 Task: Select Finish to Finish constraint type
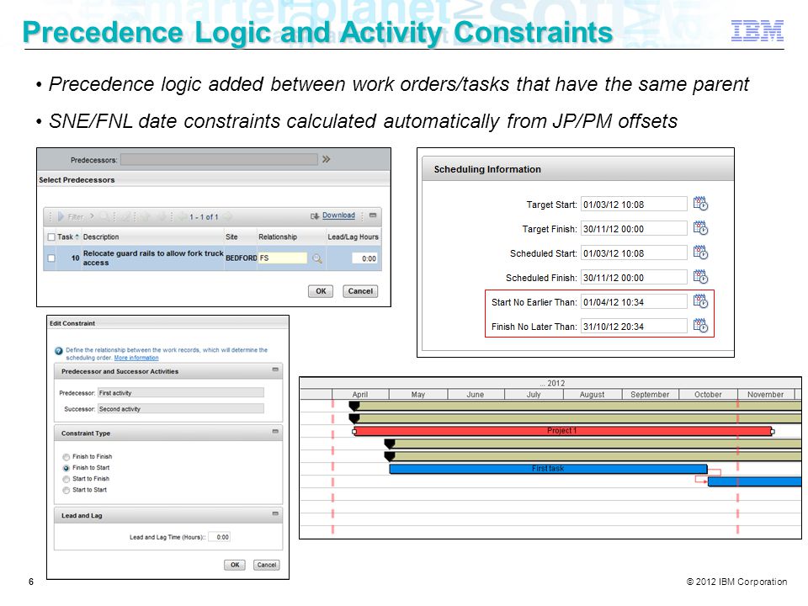coord(66,457)
